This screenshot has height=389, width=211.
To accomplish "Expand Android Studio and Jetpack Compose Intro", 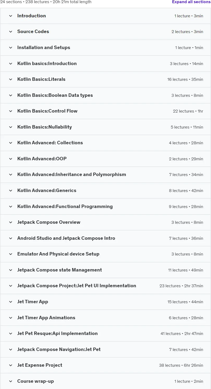I will coord(105,238).
